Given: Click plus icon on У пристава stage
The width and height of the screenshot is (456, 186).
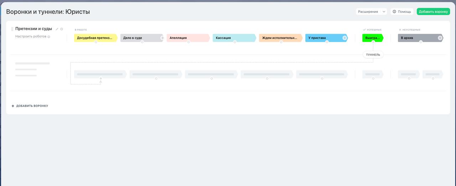Looking at the screenshot, I should pos(345,38).
